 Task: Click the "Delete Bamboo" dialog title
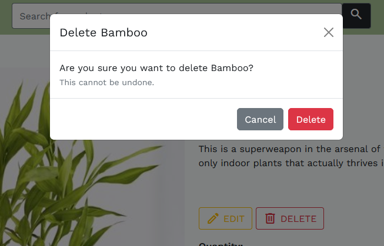(x=103, y=33)
